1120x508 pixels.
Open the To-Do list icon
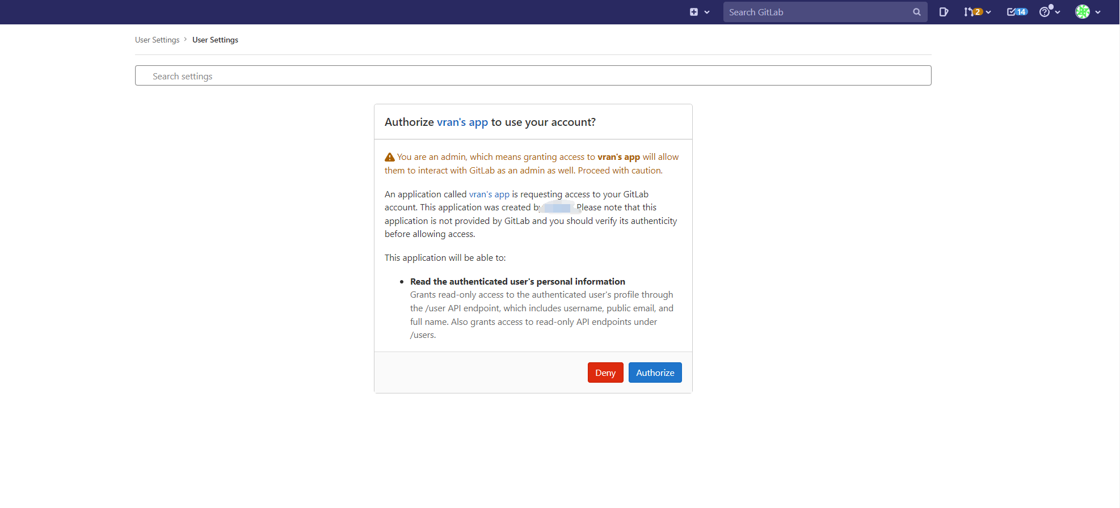(x=1011, y=12)
